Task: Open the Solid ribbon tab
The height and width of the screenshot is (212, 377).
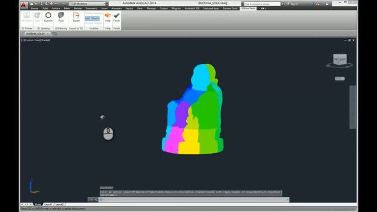Action: coord(45,8)
